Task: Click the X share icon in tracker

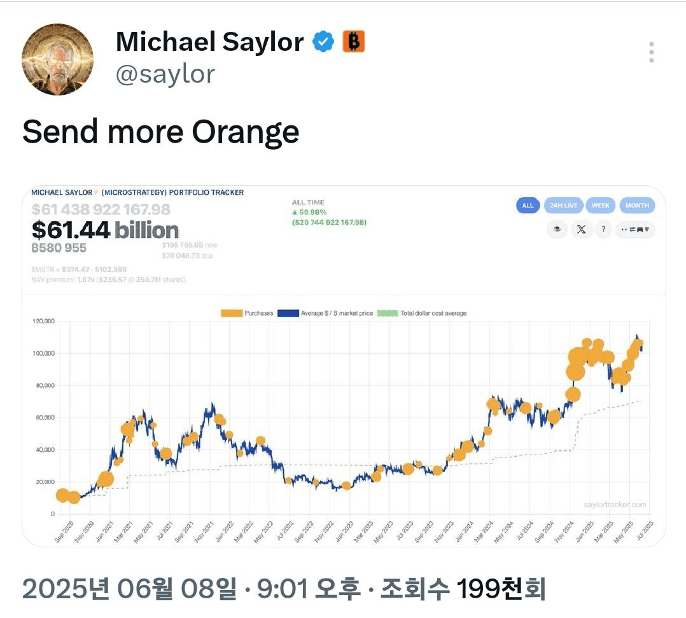Action: pyautogui.click(x=581, y=229)
